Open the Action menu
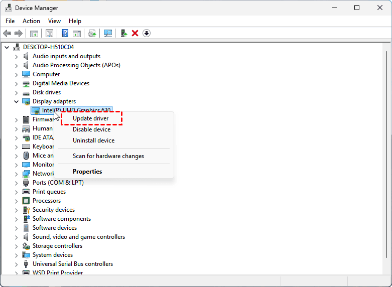Viewport: 392px width, 287px height. coord(31,21)
